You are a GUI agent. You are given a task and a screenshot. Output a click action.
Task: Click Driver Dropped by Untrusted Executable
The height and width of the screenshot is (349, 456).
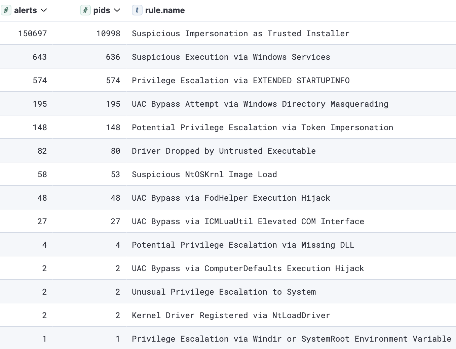[x=224, y=151]
